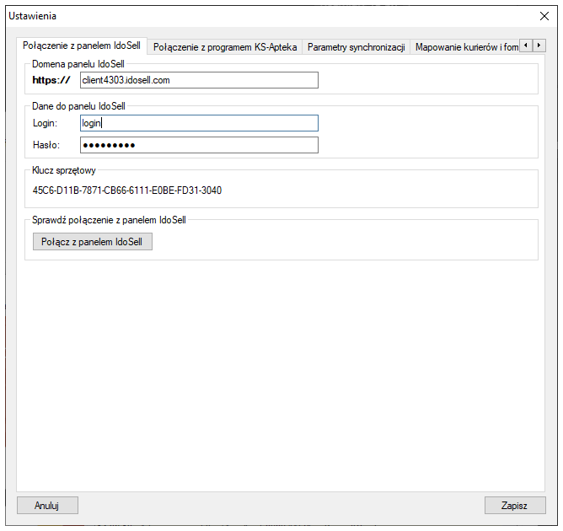Select the Parametry synchronizacji tab
The height and width of the screenshot is (531, 563).
[356, 47]
